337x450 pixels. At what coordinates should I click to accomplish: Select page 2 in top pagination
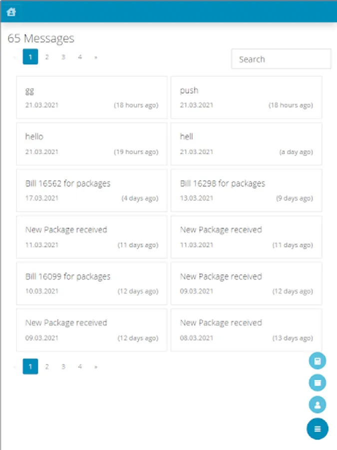(47, 57)
